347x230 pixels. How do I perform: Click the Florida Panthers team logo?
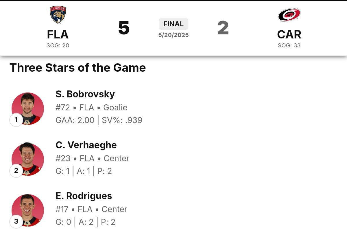tap(58, 15)
